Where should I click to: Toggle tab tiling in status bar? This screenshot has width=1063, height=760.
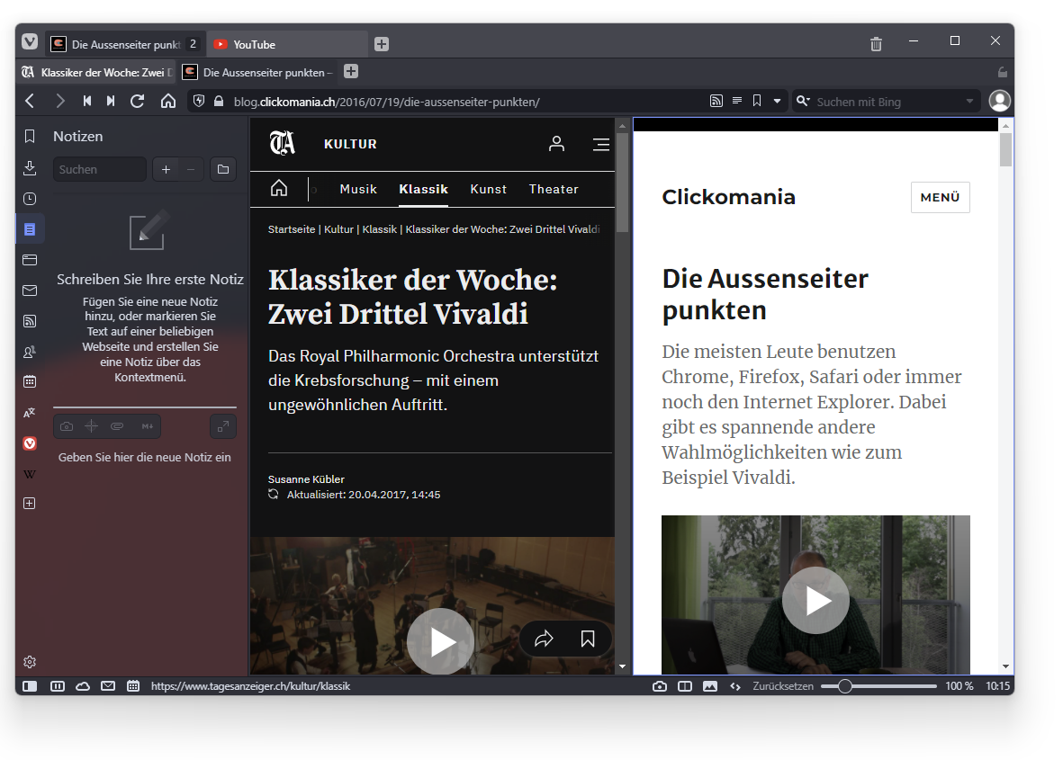[685, 686]
